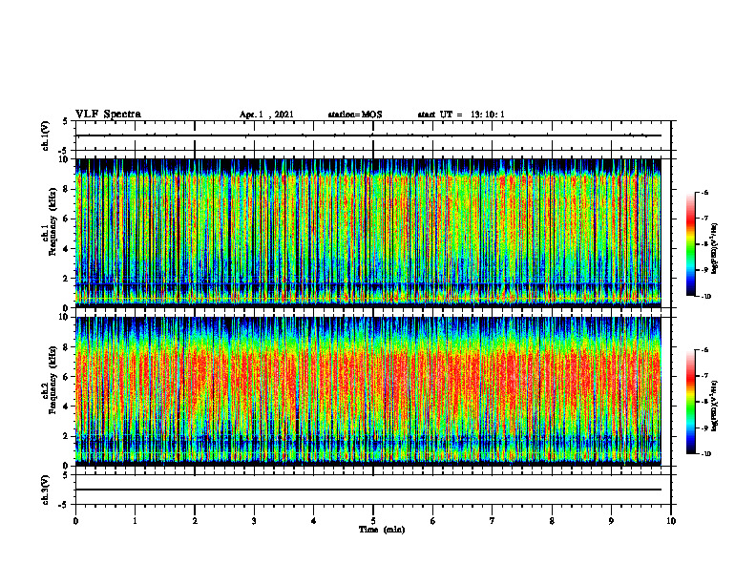This screenshot has width=756, height=584.
Task: Click time axis tick label "9"
Action: 611,521
